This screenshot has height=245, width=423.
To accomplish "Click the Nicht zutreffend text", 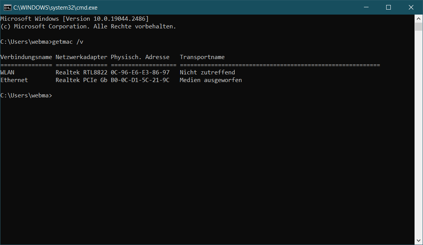I will coord(207,72).
